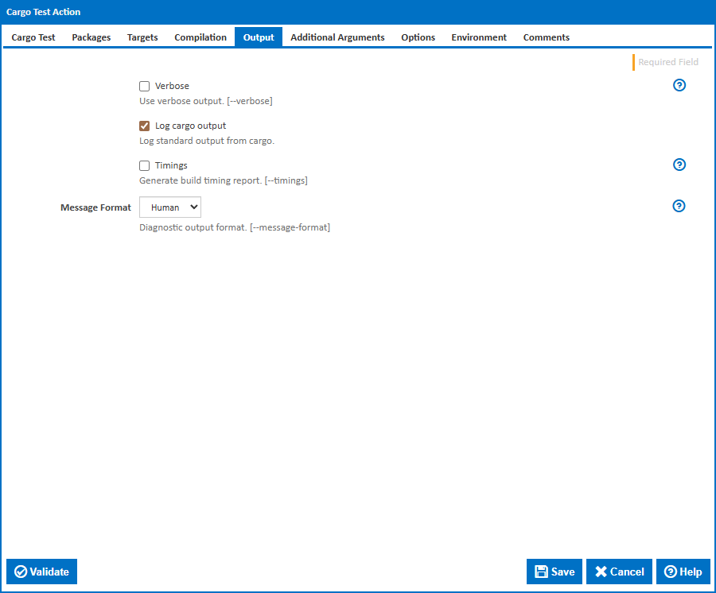Select the Compilation tab
The image size is (716, 593).
click(200, 37)
